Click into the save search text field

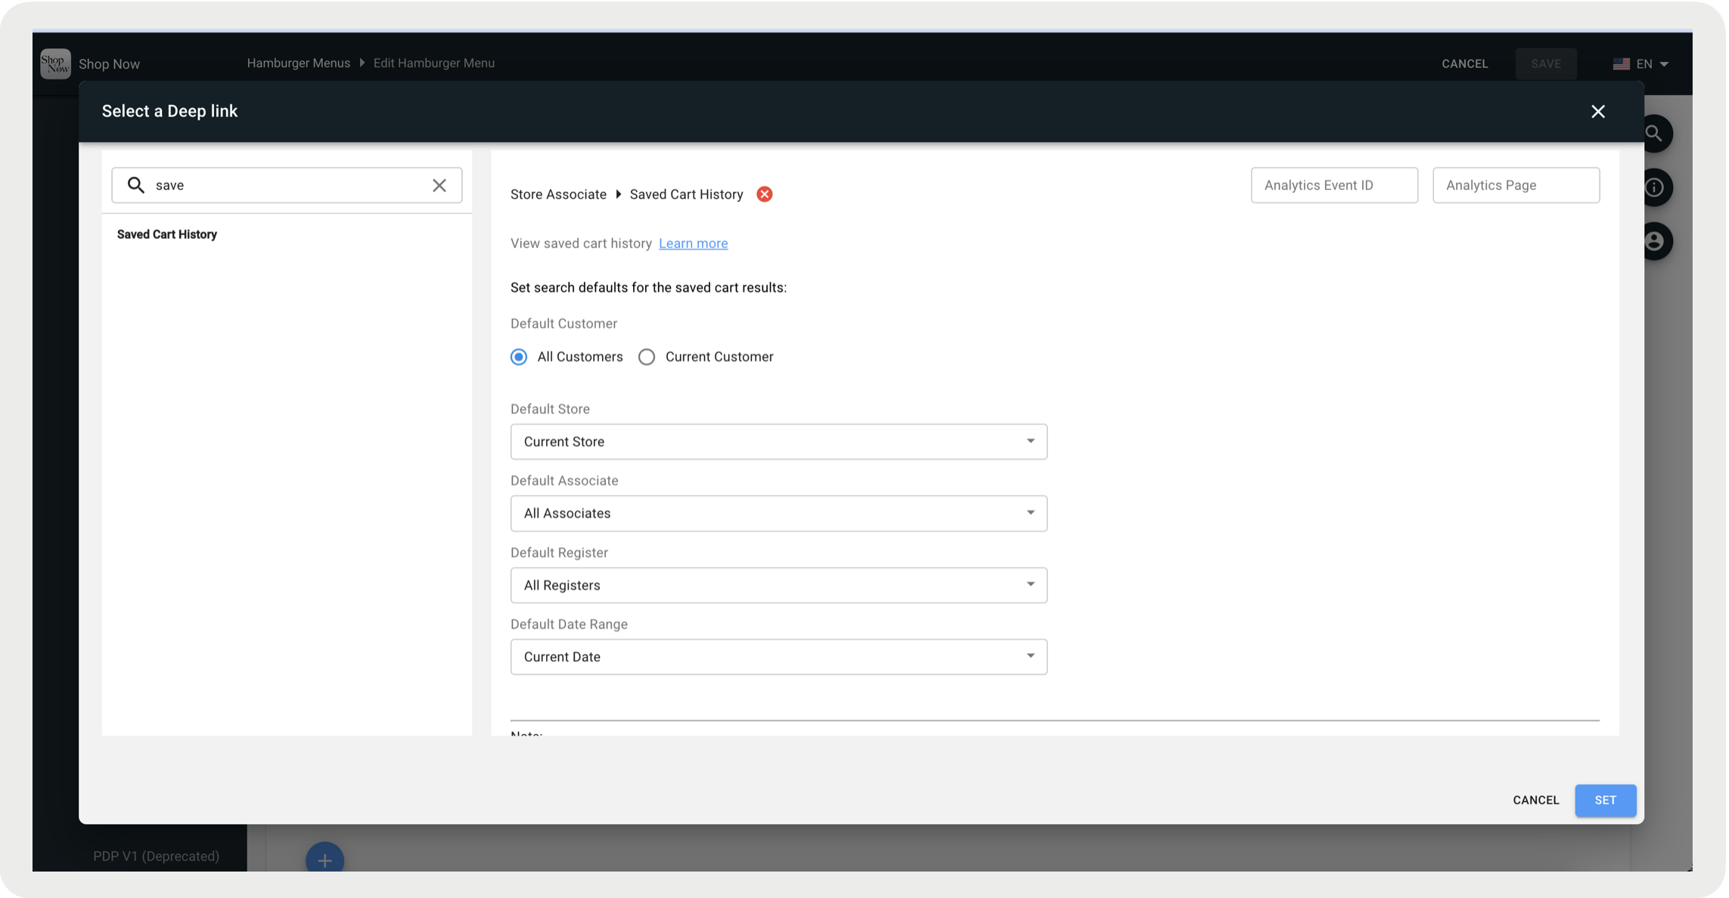pyautogui.click(x=287, y=185)
